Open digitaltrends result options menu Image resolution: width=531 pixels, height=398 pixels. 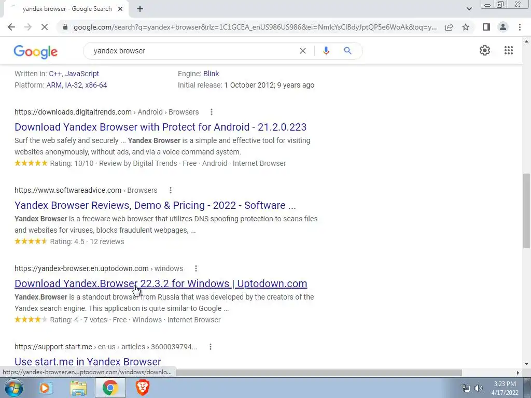tap(212, 112)
